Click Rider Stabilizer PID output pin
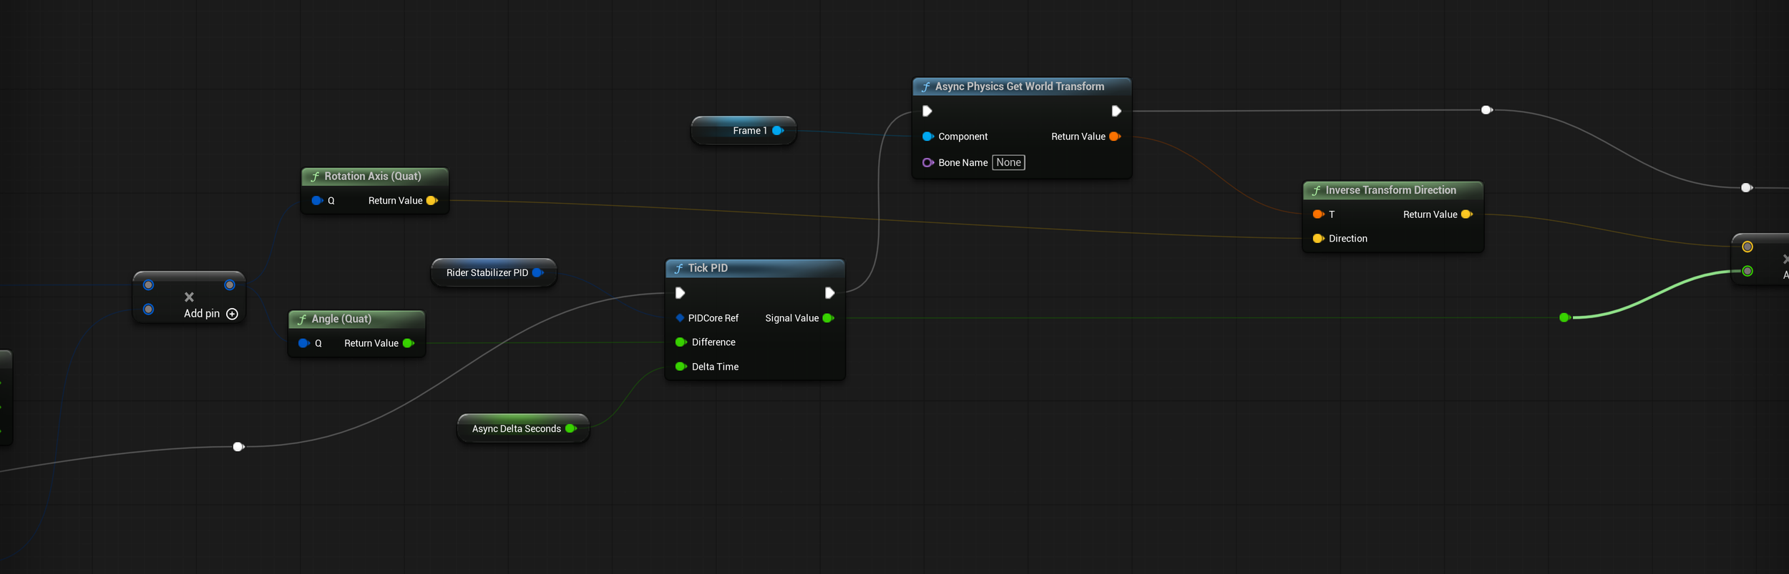This screenshot has width=1789, height=574. coord(538,273)
